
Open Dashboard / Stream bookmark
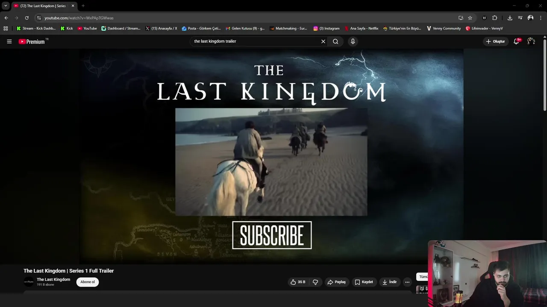[x=121, y=29]
